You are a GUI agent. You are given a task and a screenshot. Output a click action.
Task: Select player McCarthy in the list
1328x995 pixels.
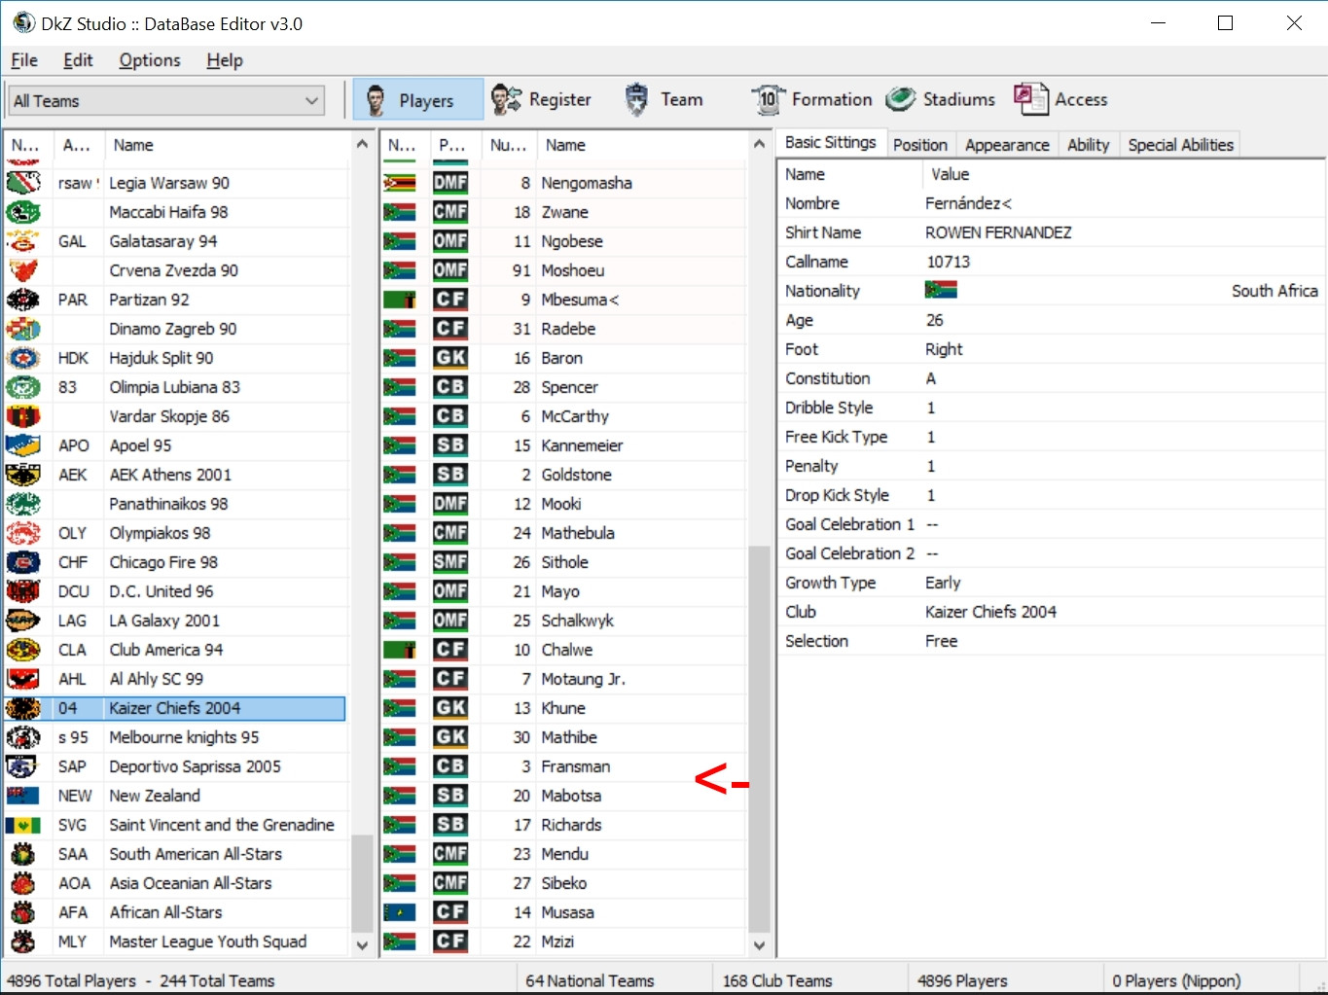pyautogui.click(x=564, y=416)
